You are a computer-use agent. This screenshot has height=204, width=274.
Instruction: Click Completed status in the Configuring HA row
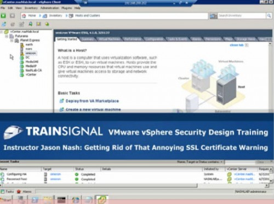(x=88, y=174)
